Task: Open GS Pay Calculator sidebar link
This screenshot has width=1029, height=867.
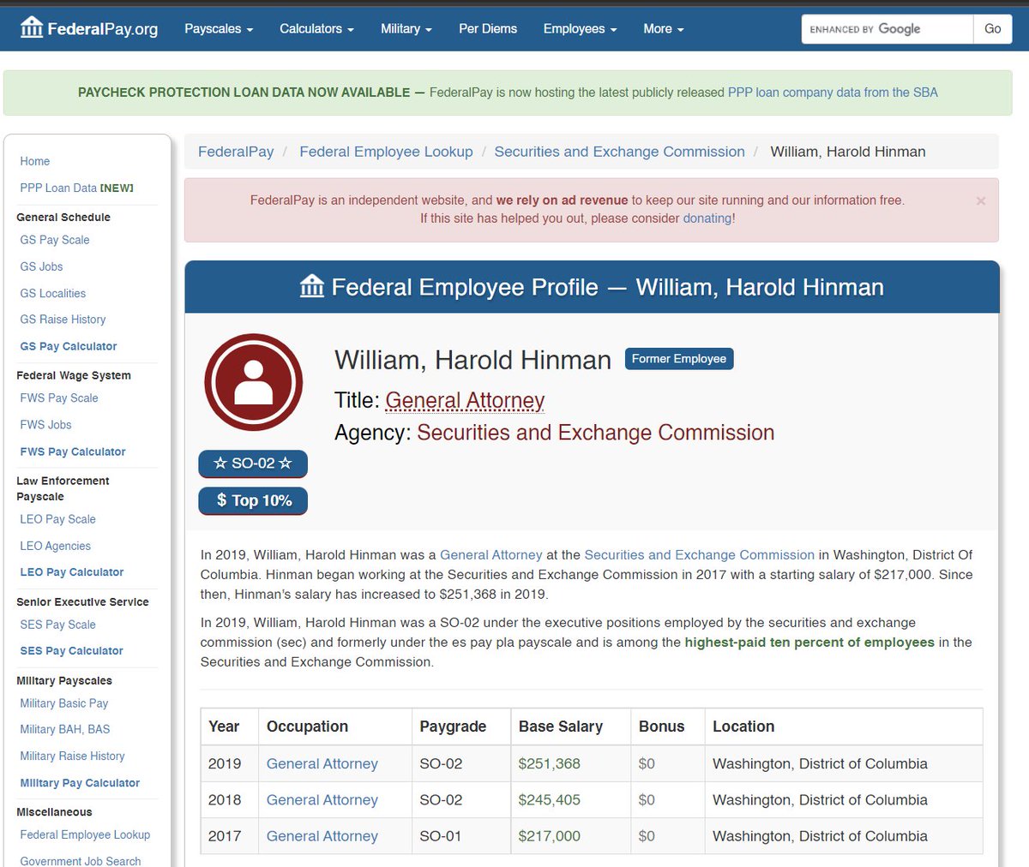Action: (69, 346)
